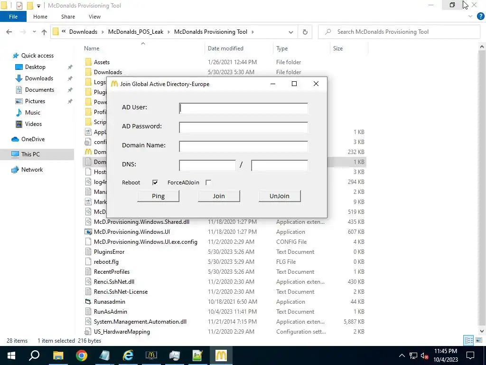
Task: Go back in Explorer history
Action: coord(9,32)
